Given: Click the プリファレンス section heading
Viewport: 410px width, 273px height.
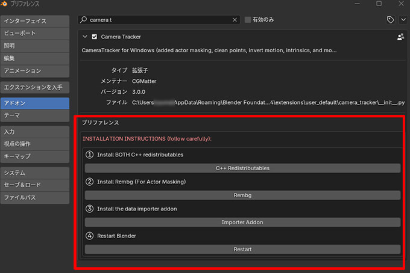Looking at the screenshot, I should [x=101, y=123].
